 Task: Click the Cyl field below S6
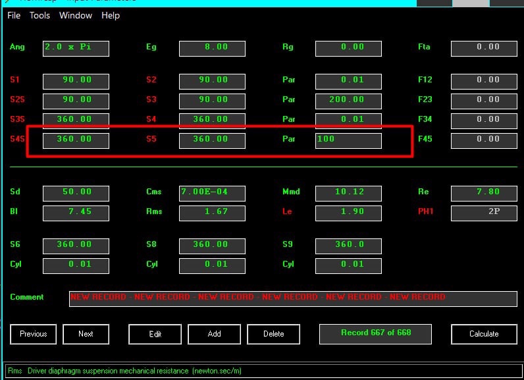pos(76,265)
